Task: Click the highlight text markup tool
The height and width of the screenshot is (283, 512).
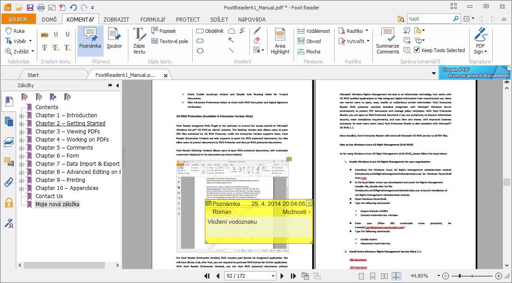Action: click(45, 35)
